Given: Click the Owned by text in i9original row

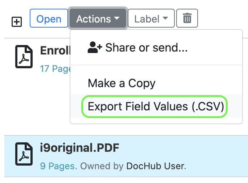Looking at the screenshot, I should [x=102, y=166].
